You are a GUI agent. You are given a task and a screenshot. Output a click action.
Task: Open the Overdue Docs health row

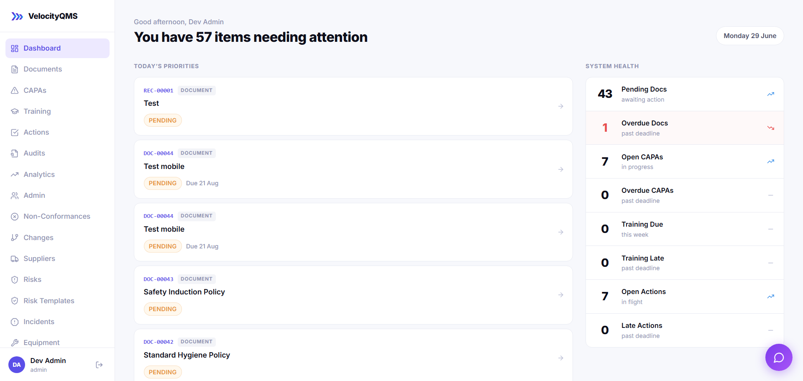point(685,128)
